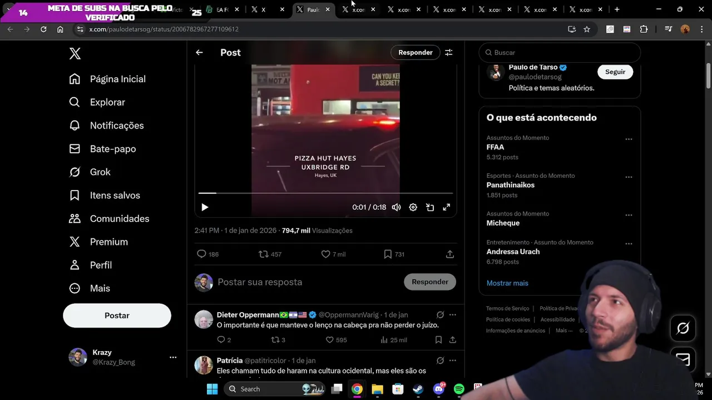Open more options on Dieter's comment
The image size is (712, 400).
[x=453, y=315]
